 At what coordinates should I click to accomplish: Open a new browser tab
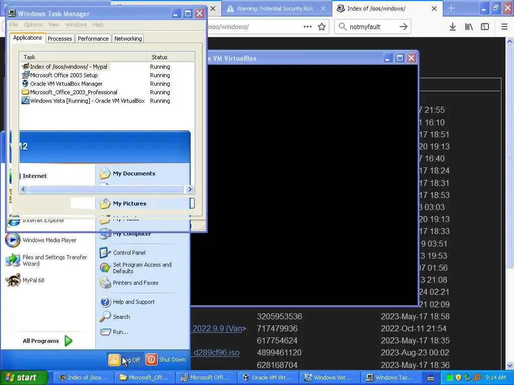(x=451, y=8)
